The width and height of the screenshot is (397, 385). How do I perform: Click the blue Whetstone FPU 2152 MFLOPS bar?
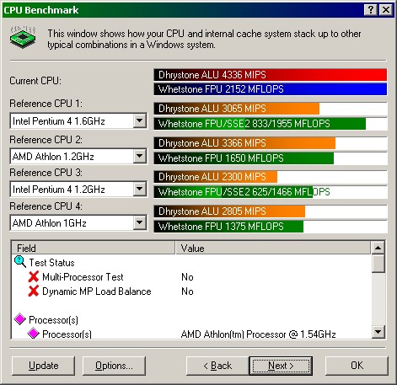pyautogui.click(x=271, y=89)
